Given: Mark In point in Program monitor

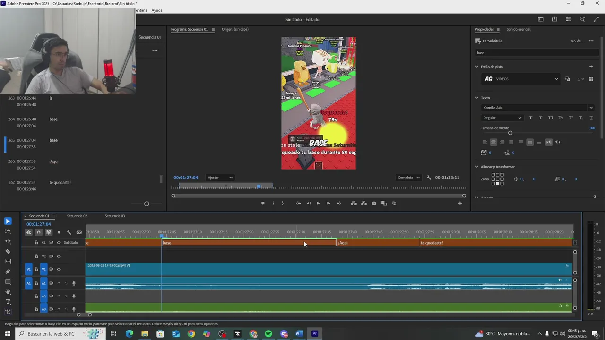Looking at the screenshot, I should click(x=274, y=203).
